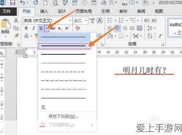Toggle show paragraph marks icon
The width and height of the screenshot is (182, 135).
click(161, 36)
